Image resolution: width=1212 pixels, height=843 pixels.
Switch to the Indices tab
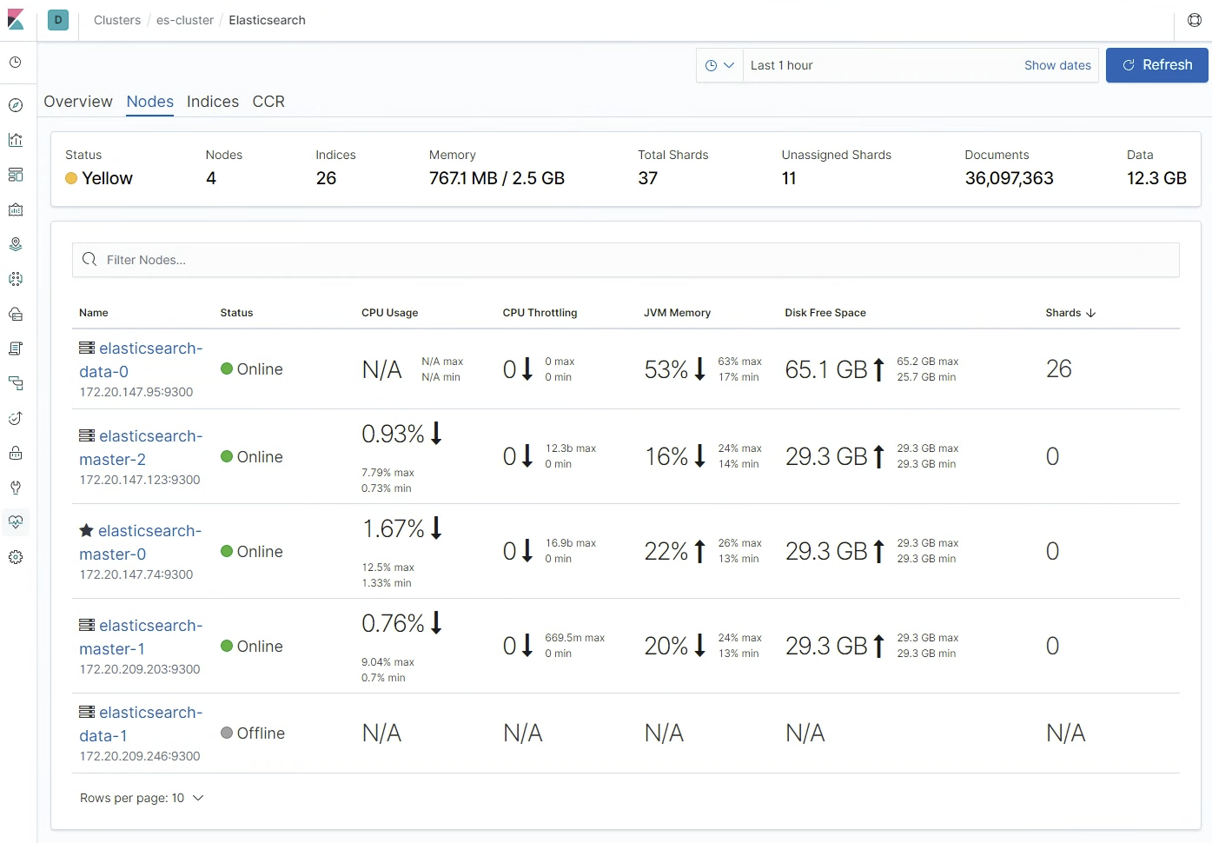pos(213,102)
